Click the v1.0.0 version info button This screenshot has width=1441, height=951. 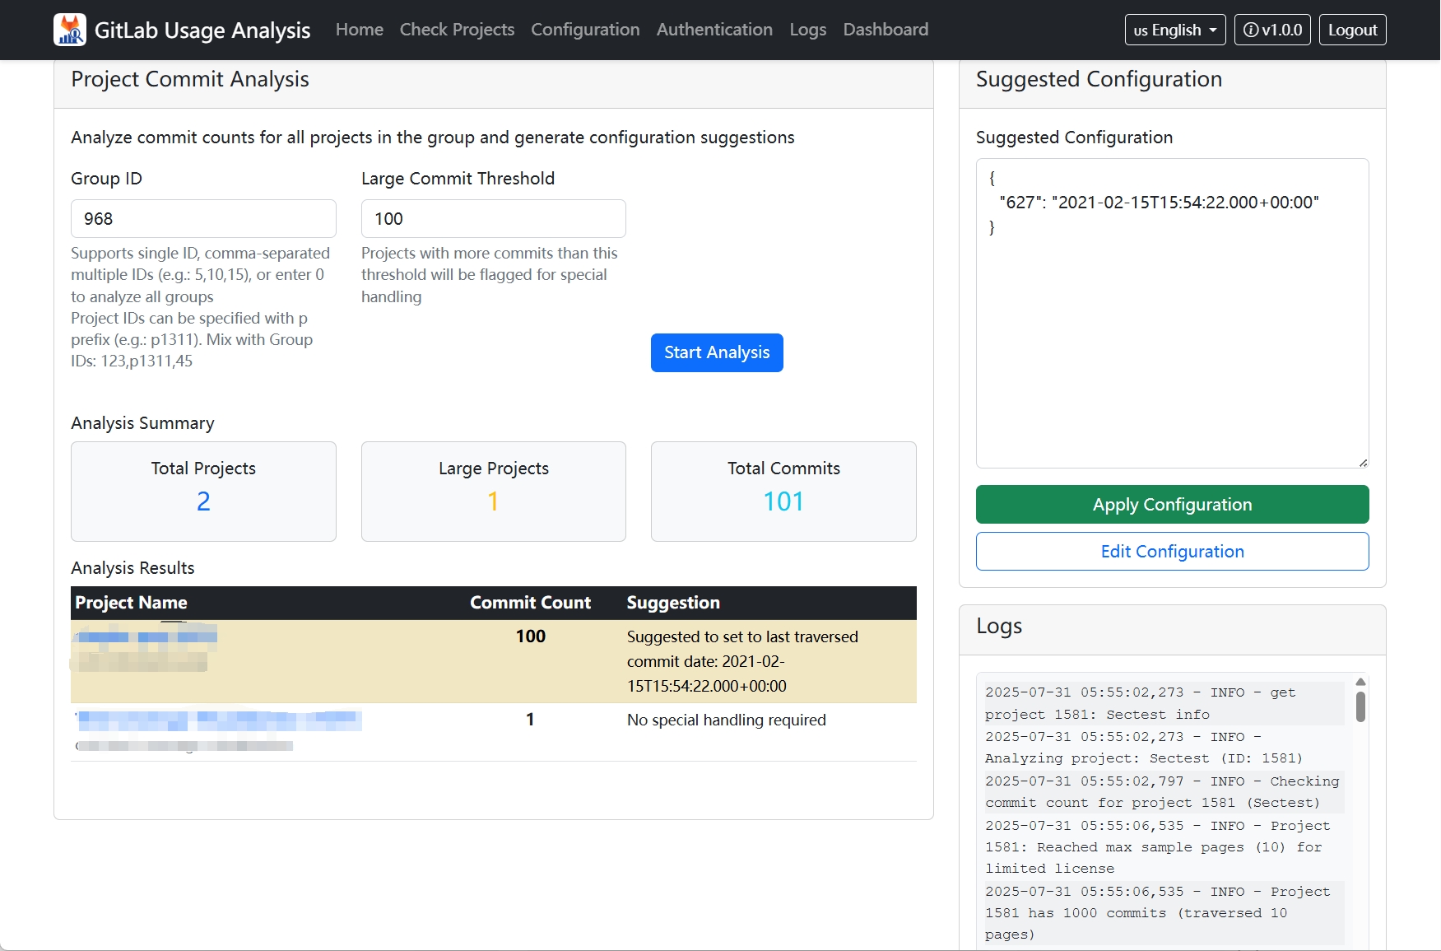[1272, 30]
